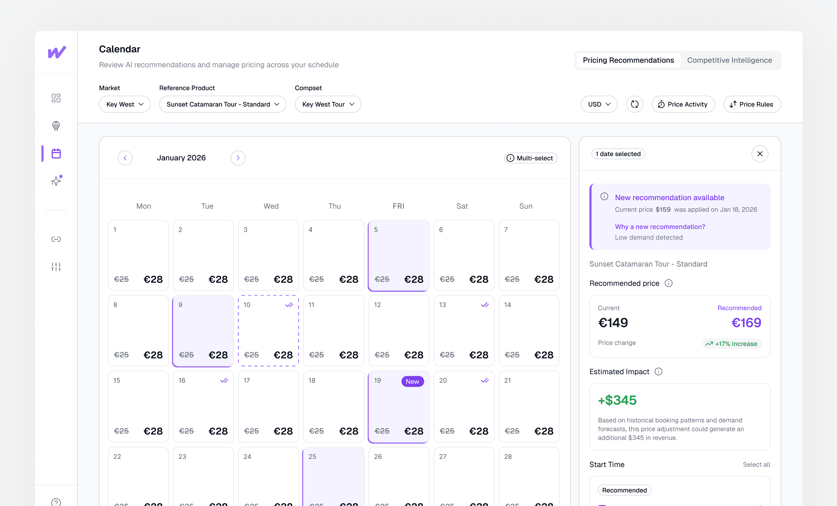Select January 8 calendar cell
Screen dimensions: 837x506
(x=138, y=330)
